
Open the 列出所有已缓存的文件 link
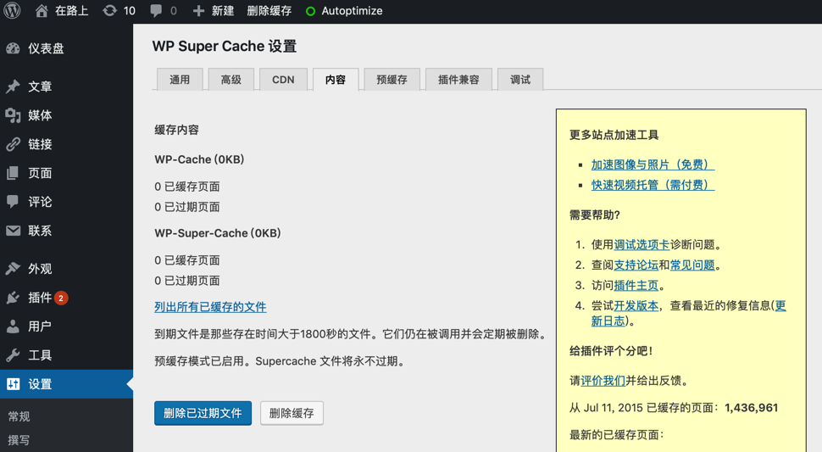[x=210, y=307]
